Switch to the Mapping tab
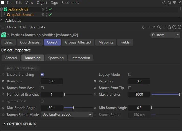 tap(106, 42)
